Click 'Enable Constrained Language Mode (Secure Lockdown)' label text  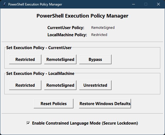(85, 123)
